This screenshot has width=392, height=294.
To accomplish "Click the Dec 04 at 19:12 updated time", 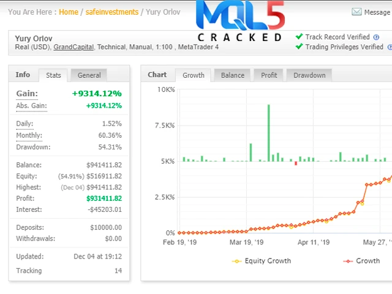I will click(x=98, y=257).
